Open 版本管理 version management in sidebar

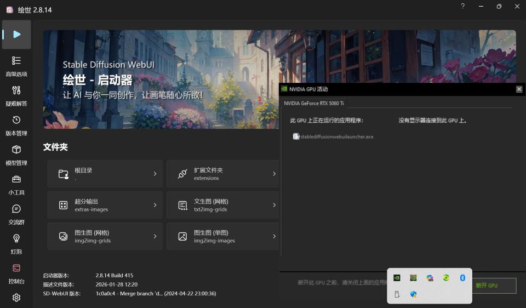(16, 126)
